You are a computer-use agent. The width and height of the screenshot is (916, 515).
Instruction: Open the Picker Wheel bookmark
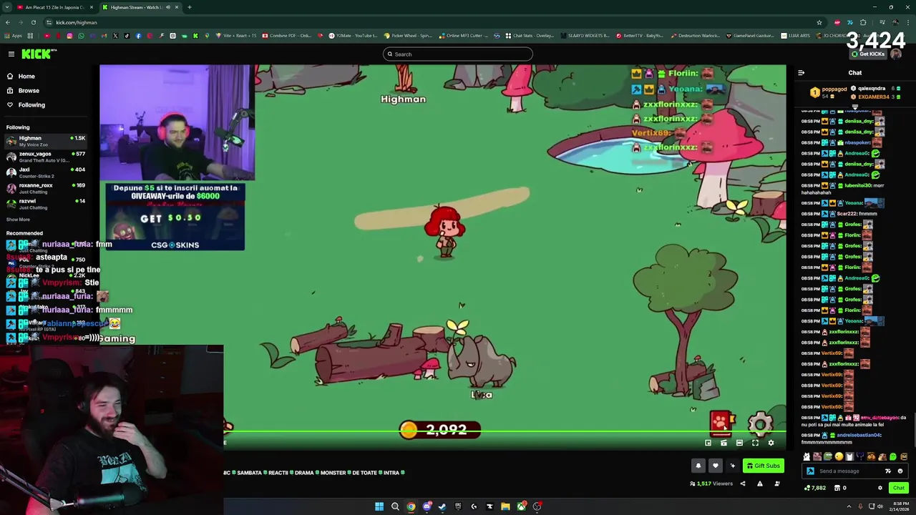point(408,36)
